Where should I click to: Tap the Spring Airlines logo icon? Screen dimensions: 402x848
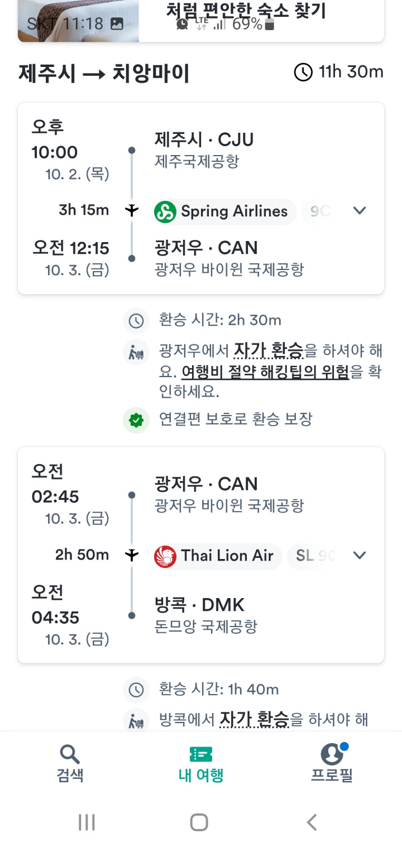tap(165, 211)
